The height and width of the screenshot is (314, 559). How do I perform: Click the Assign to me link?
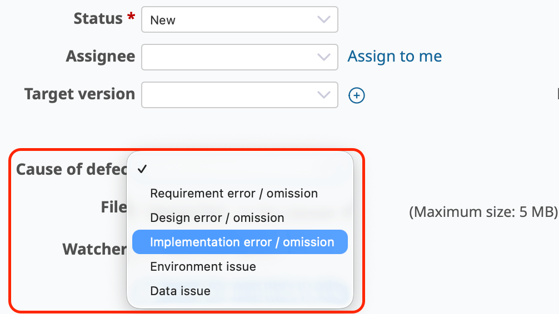tap(395, 57)
